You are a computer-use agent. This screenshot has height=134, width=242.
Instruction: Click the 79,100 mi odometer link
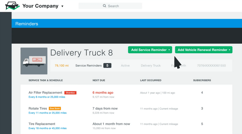tap(62, 66)
